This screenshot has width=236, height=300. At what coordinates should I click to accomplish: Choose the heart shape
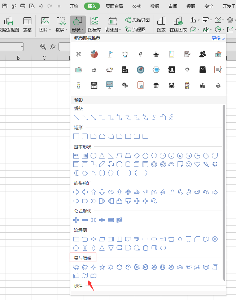(x=197, y=164)
